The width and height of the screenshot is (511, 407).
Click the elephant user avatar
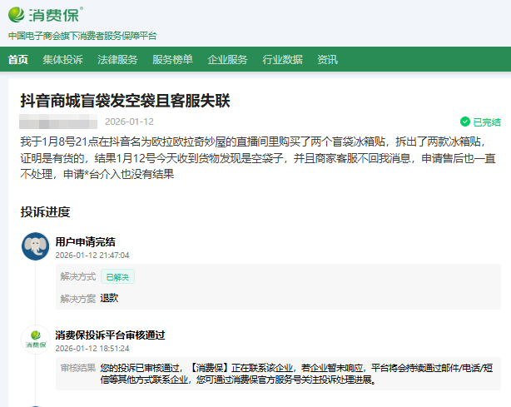(35, 246)
